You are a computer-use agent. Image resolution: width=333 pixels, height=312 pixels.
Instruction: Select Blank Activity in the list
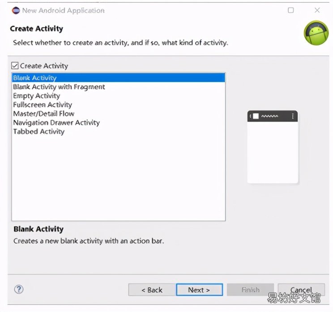119,78
